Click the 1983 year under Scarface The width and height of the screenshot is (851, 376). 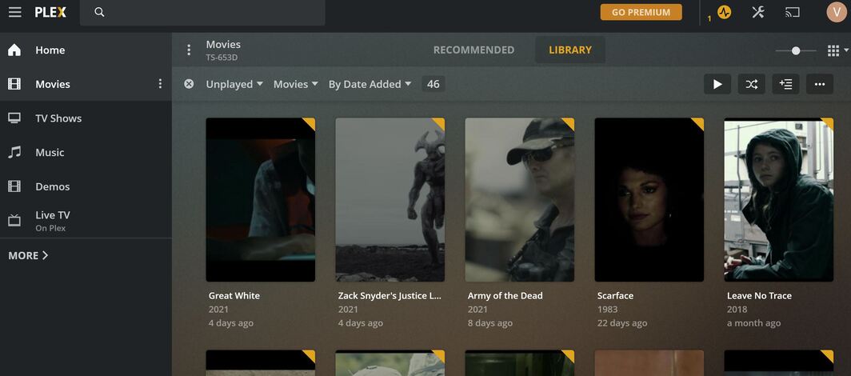tap(607, 310)
